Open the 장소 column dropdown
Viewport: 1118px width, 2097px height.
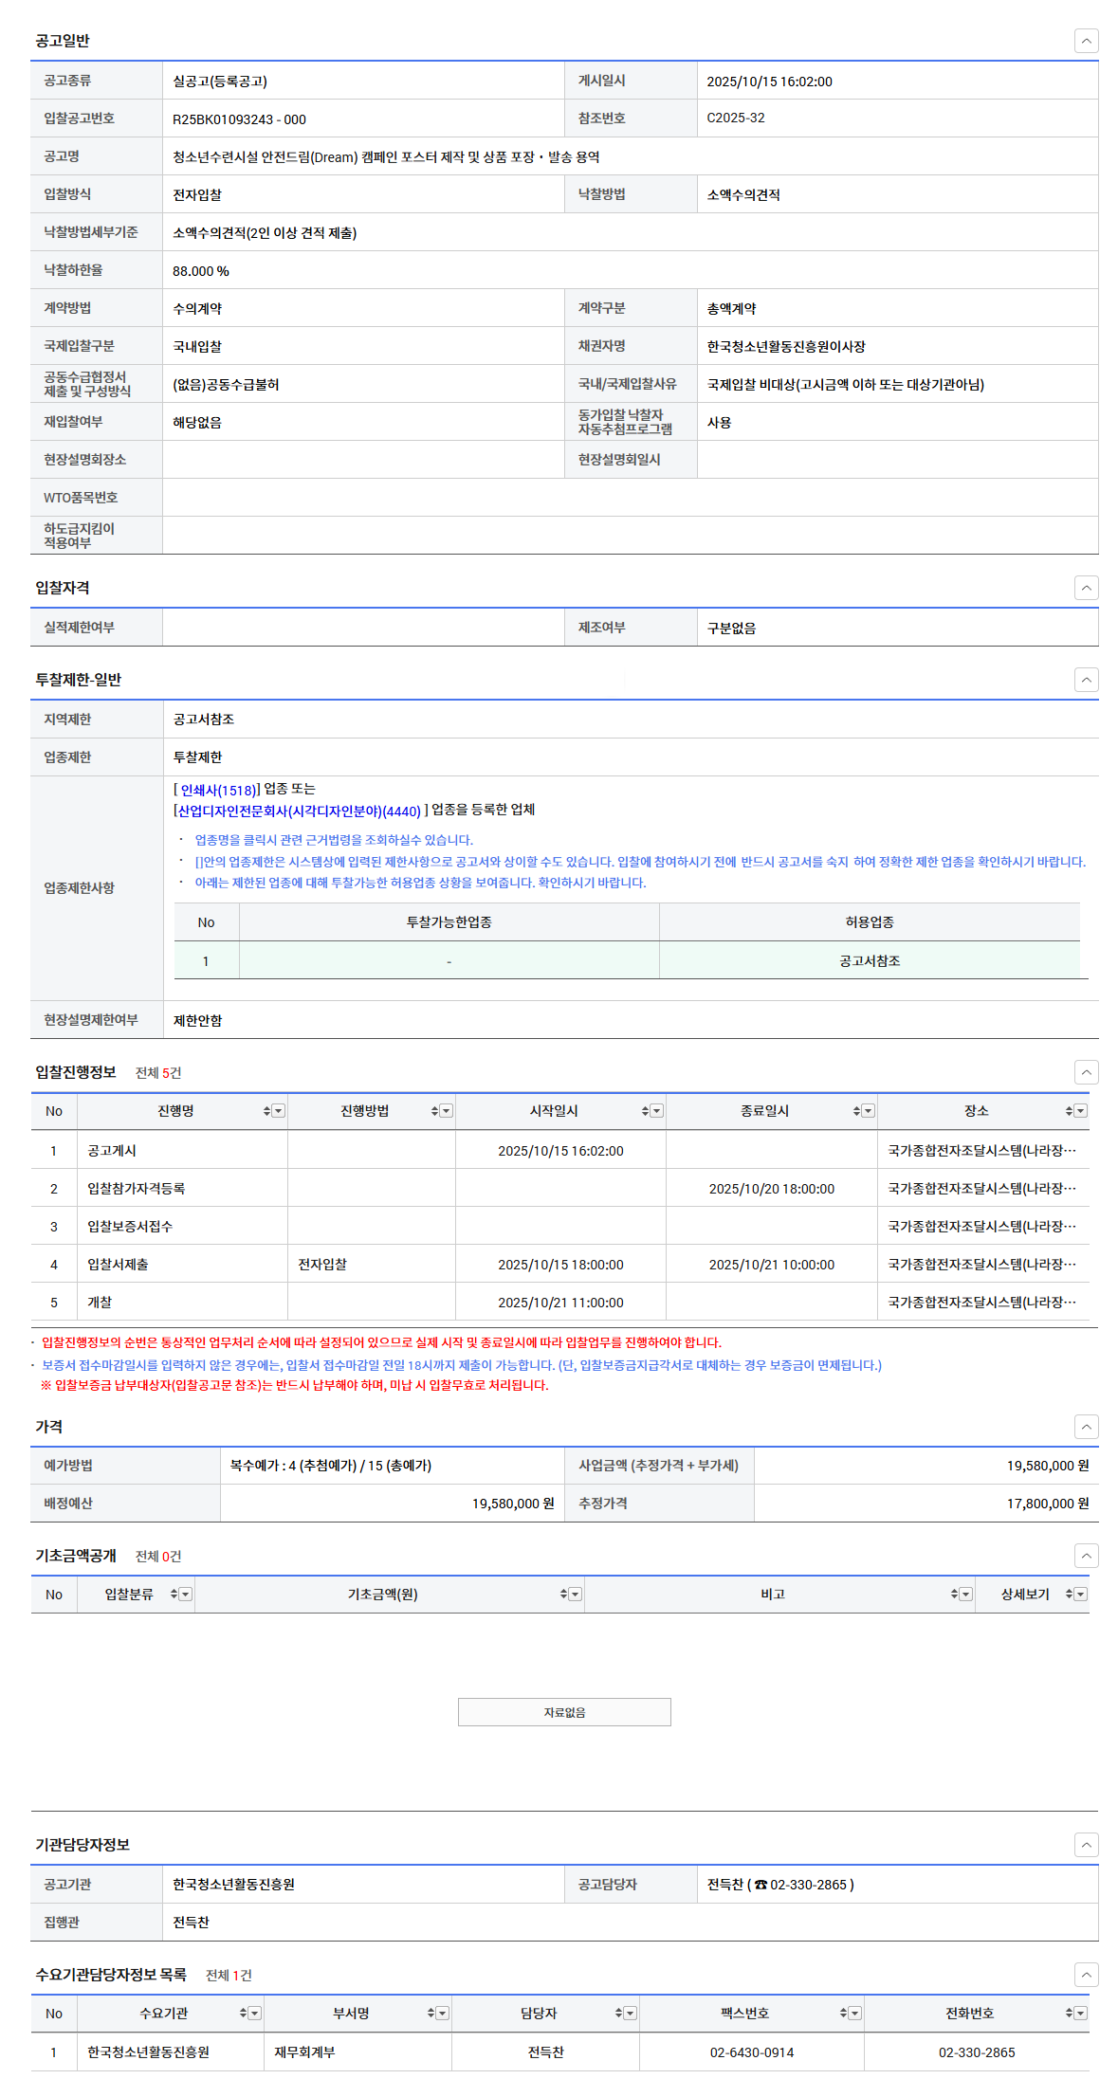click(1081, 1111)
